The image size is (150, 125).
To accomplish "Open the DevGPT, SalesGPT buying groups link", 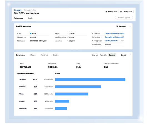I will (x=111, y=41).
